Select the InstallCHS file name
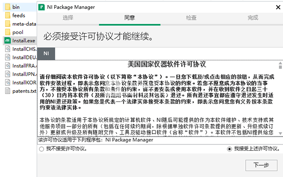The width and height of the screenshot is (283, 177). (x=25, y=49)
